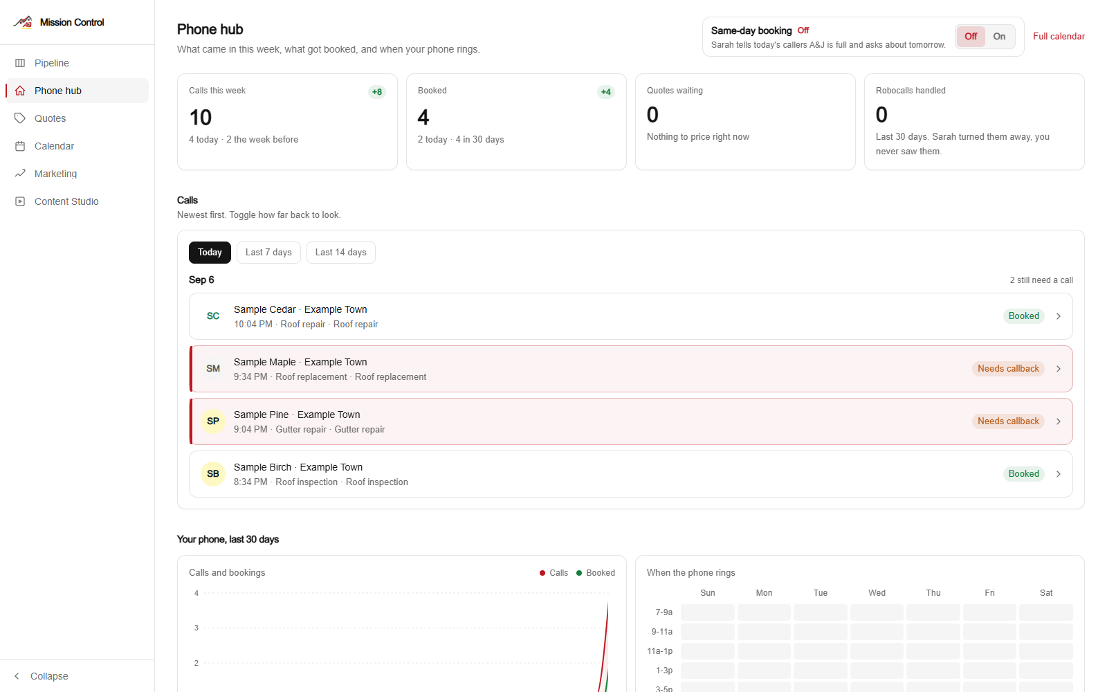Click the SB avatar for Sample Birch

(213, 474)
